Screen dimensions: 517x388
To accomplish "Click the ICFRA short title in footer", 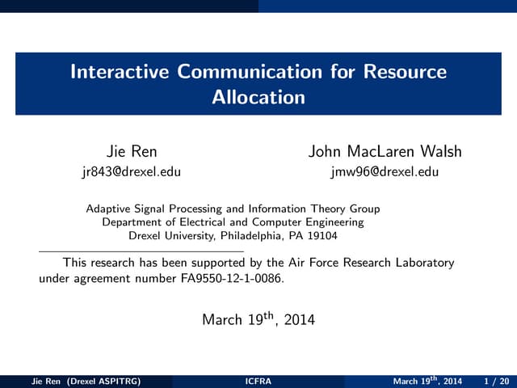I will pyautogui.click(x=258, y=382).
